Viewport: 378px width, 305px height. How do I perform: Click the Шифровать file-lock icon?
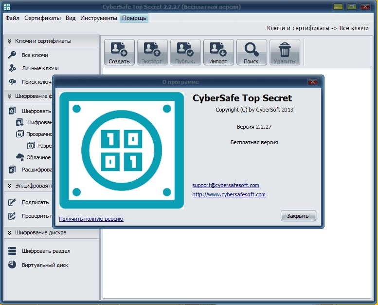(12, 111)
